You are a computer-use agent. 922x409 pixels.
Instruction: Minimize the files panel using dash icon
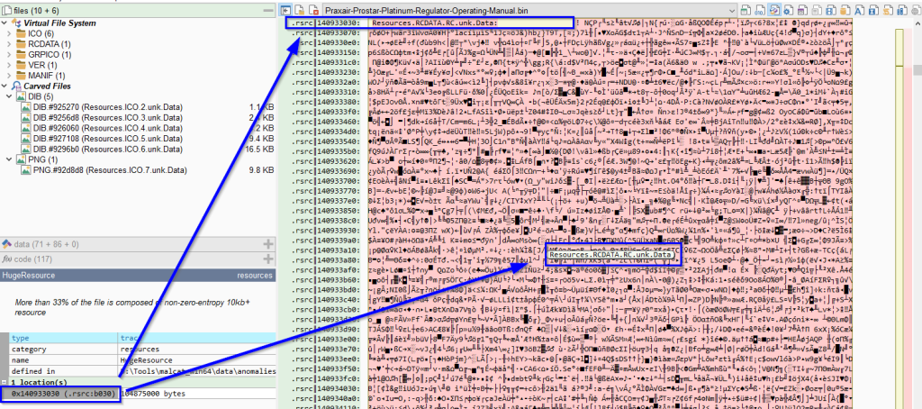(x=267, y=8)
